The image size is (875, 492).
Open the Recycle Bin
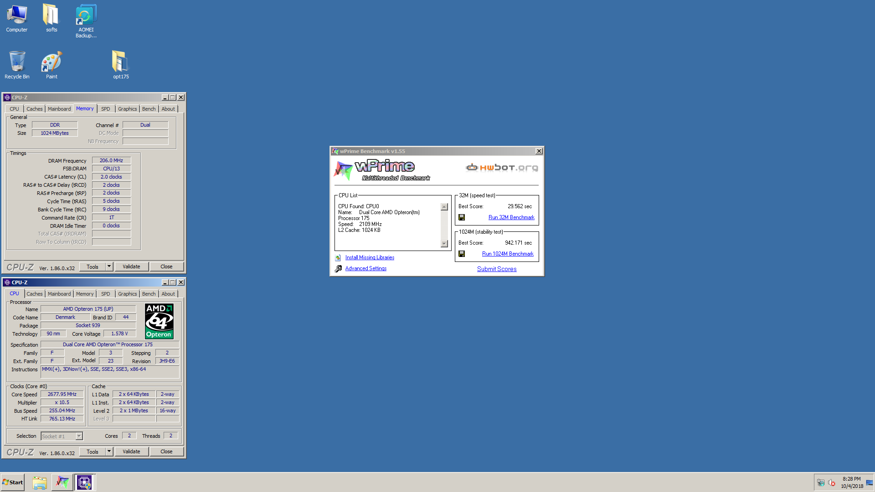tap(17, 65)
